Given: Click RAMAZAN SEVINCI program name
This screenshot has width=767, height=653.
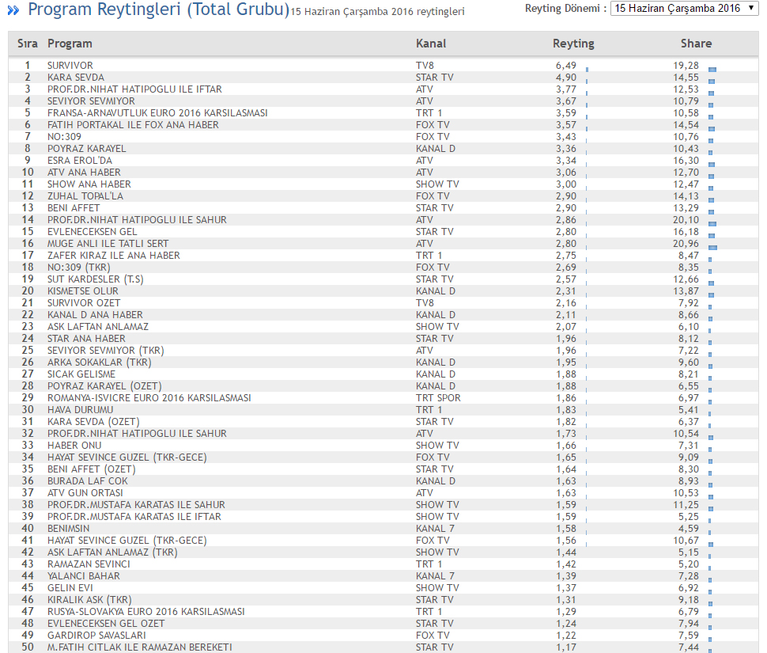Looking at the screenshot, I should pos(89,564).
